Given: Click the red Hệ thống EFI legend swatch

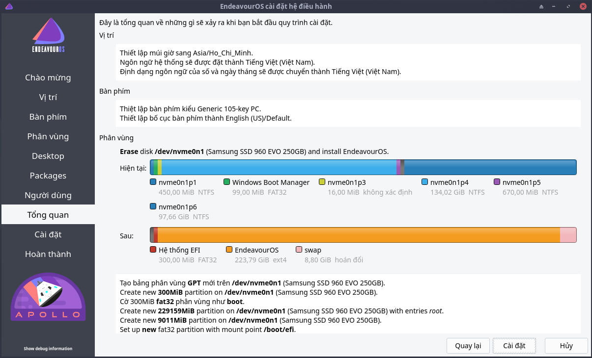Looking at the screenshot, I should tap(153, 250).
